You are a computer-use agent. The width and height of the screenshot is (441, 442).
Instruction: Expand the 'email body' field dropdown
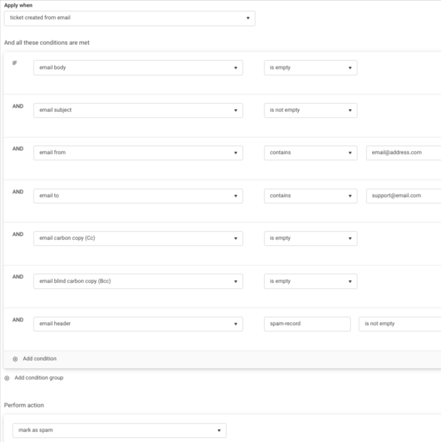pyautogui.click(x=138, y=68)
